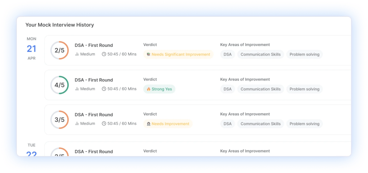This screenshot has height=173, width=368.
Task: Click the 3/5 score progress ring
Action: 59,120
